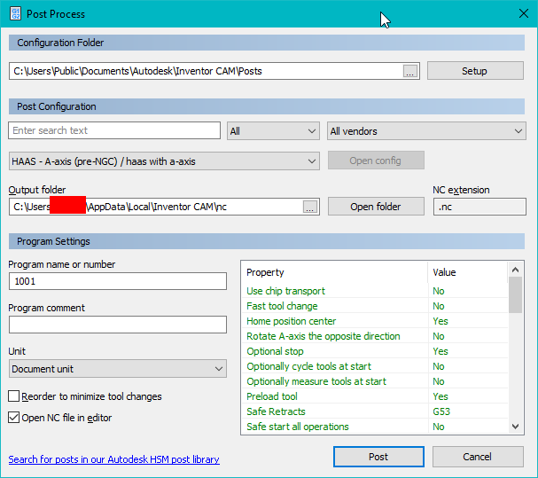538x478 pixels.
Task: Click the Post Process G1/G2 title icon
Action: coord(15,13)
